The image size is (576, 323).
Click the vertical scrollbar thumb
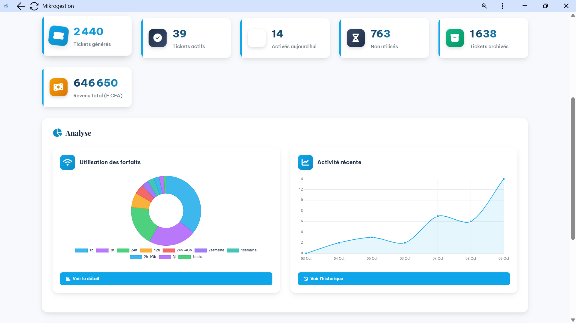pyautogui.click(x=573, y=168)
